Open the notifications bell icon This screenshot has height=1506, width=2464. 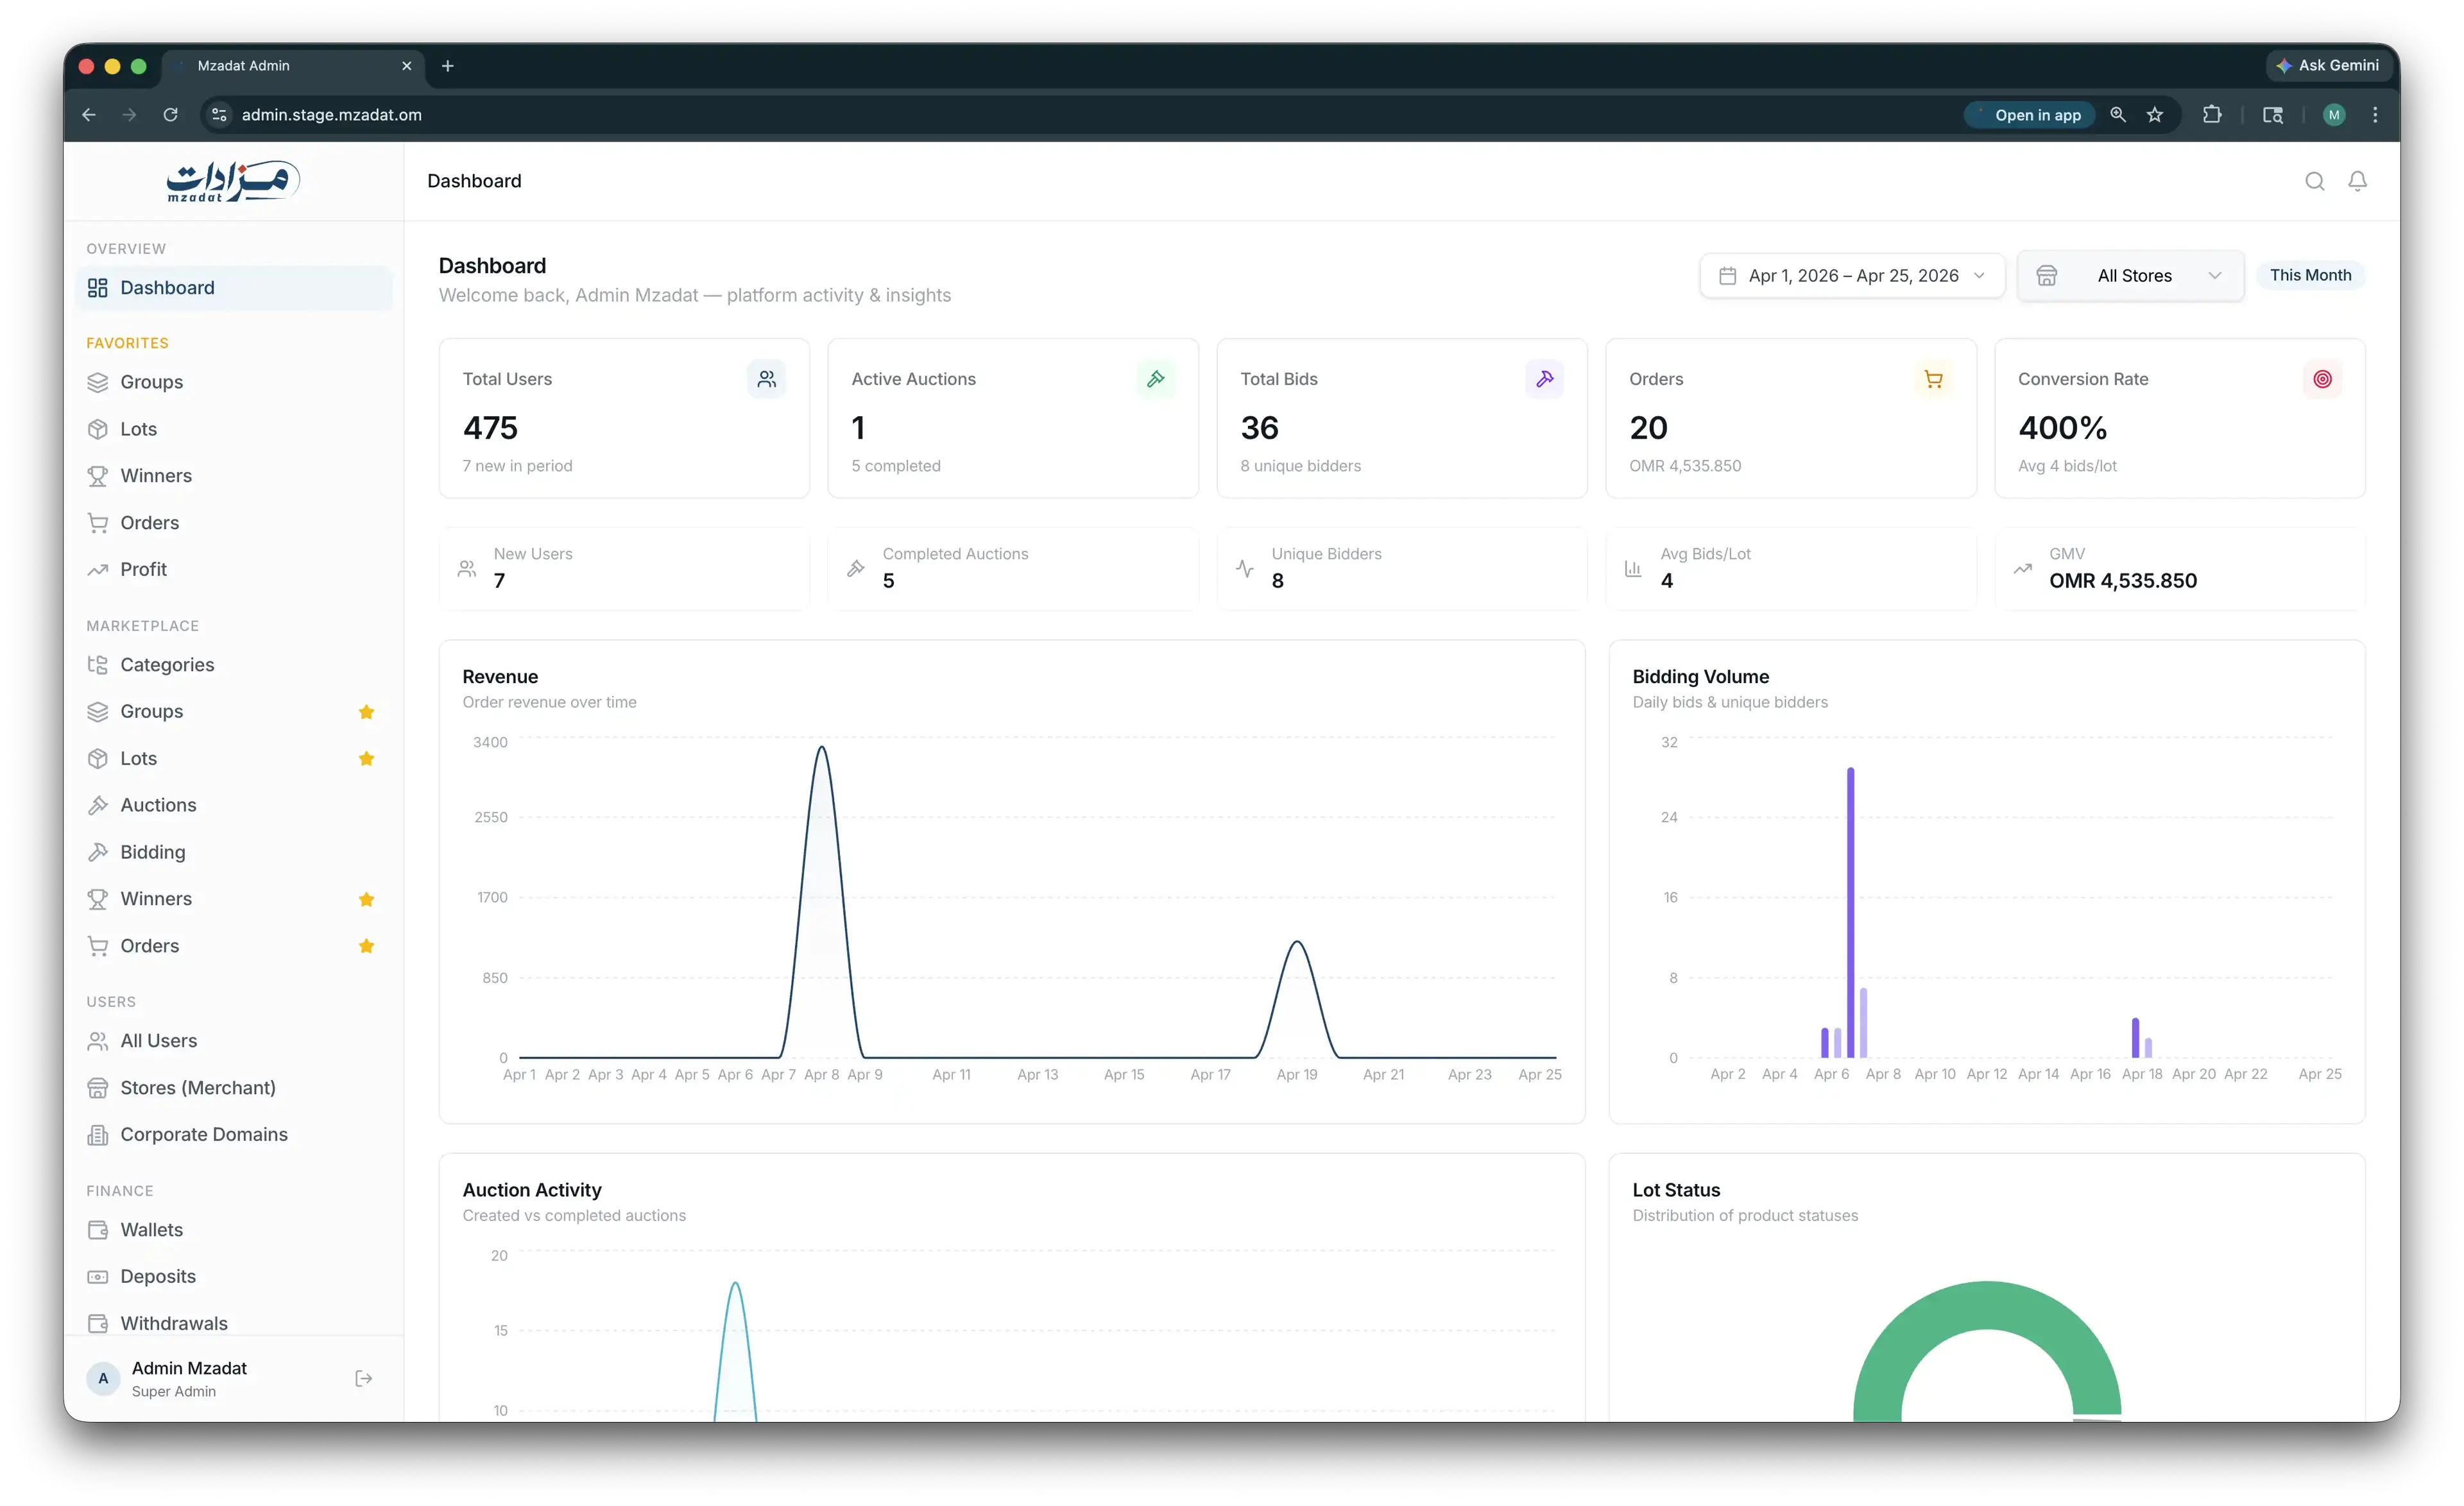coord(2357,181)
